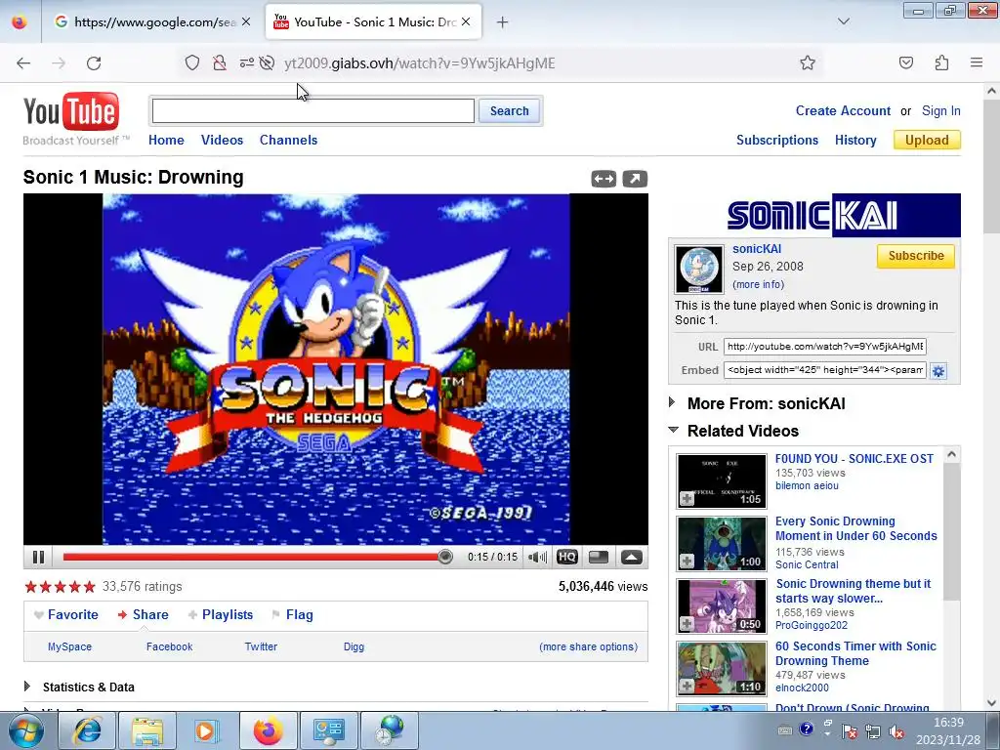This screenshot has width=1000, height=750.
Task: Click the Search button
Action: tap(509, 111)
